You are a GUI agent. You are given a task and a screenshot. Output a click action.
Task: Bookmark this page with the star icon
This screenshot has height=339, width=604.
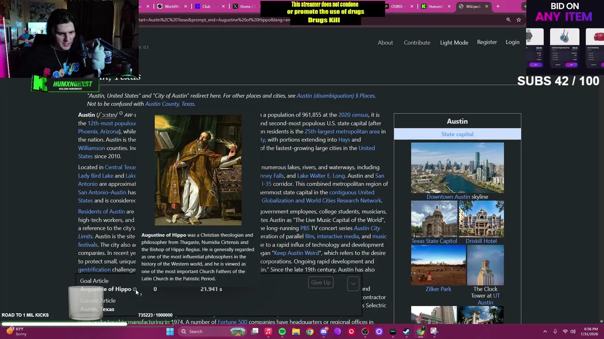coord(519,20)
